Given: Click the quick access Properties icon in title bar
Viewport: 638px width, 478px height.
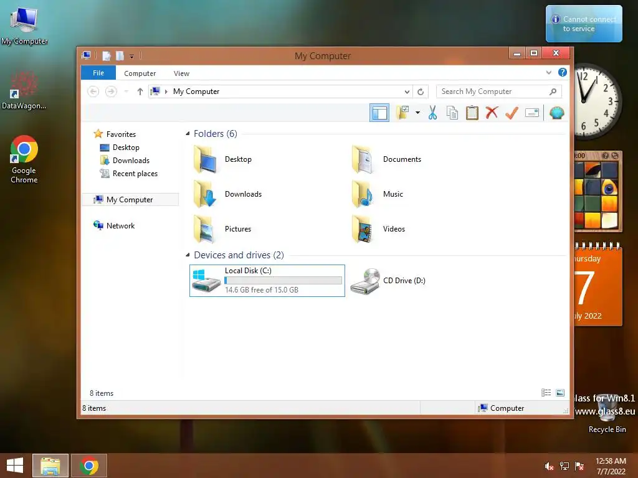Looking at the screenshot, I should click(106, 55).
